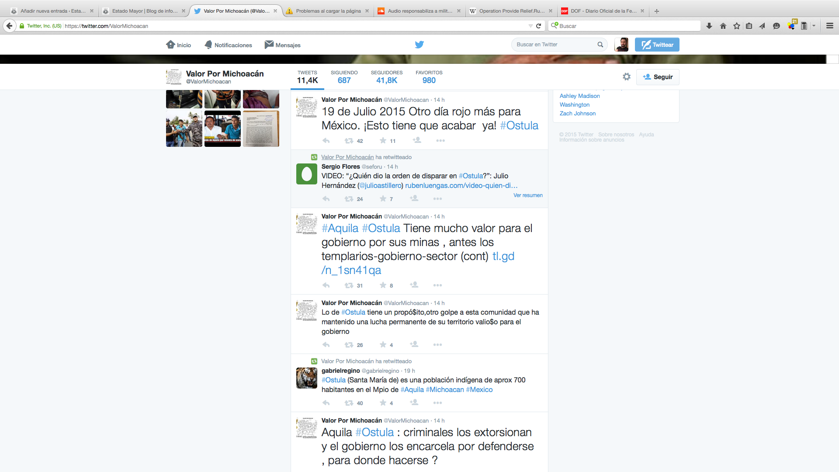Bookmark this page with star icon

point(737,26)
